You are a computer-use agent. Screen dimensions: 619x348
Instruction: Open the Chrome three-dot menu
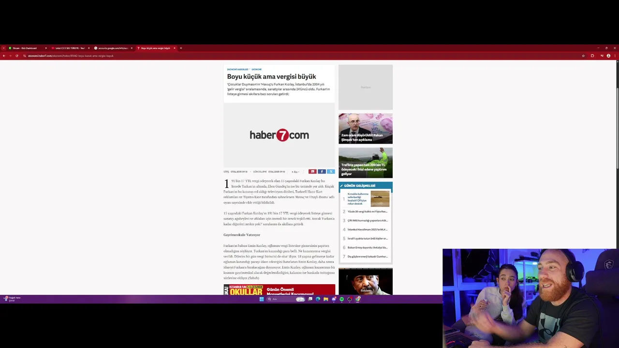tap(615, 56)
